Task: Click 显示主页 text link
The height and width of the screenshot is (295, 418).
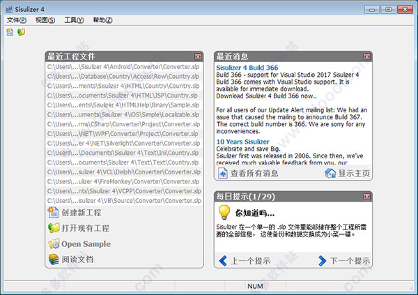Action: pyautogui.click(x=354, y=174)
